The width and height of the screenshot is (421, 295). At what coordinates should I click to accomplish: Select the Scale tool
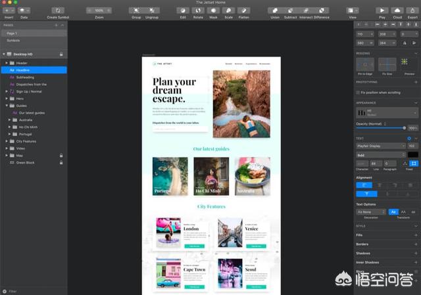pos(229,11)
